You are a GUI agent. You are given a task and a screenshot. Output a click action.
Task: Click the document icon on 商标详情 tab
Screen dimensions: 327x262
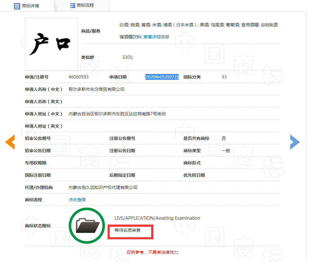coord(17,6)
